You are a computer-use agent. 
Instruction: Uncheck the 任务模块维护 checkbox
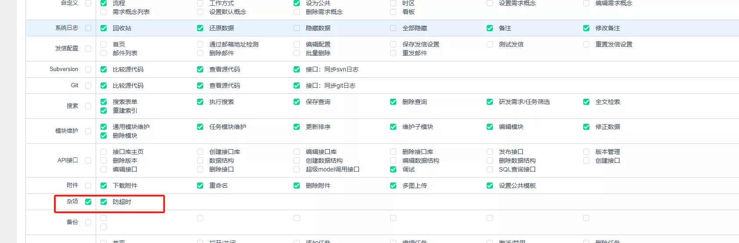click(200, 127)
